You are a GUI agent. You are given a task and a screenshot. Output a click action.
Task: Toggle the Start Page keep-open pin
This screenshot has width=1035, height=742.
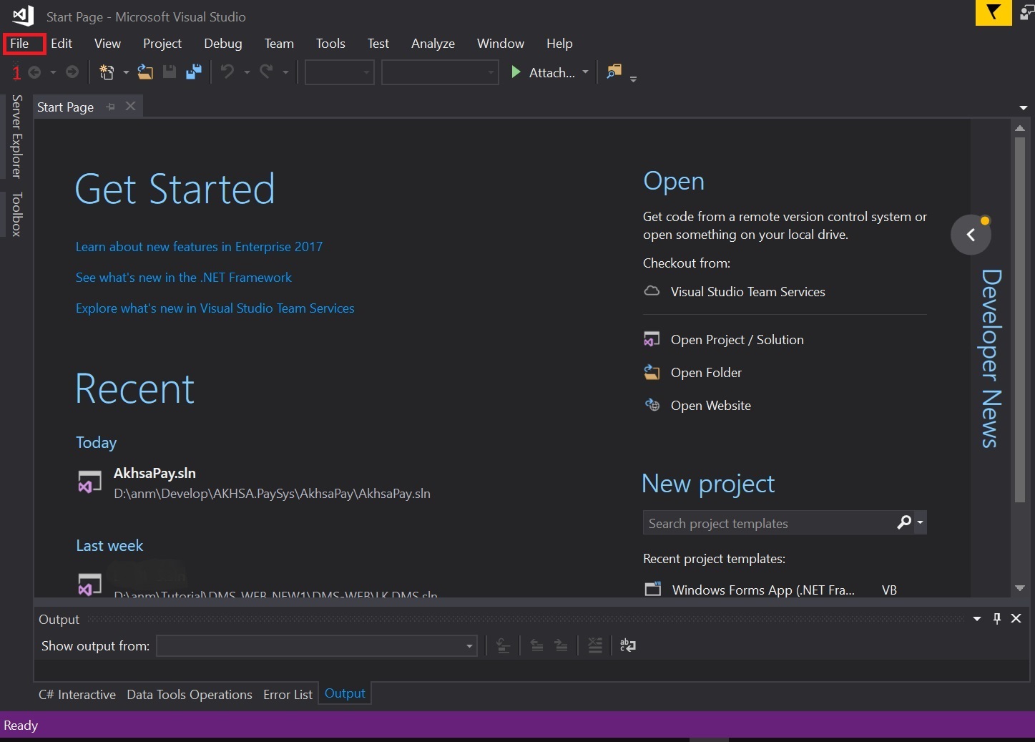pos(111,106)
